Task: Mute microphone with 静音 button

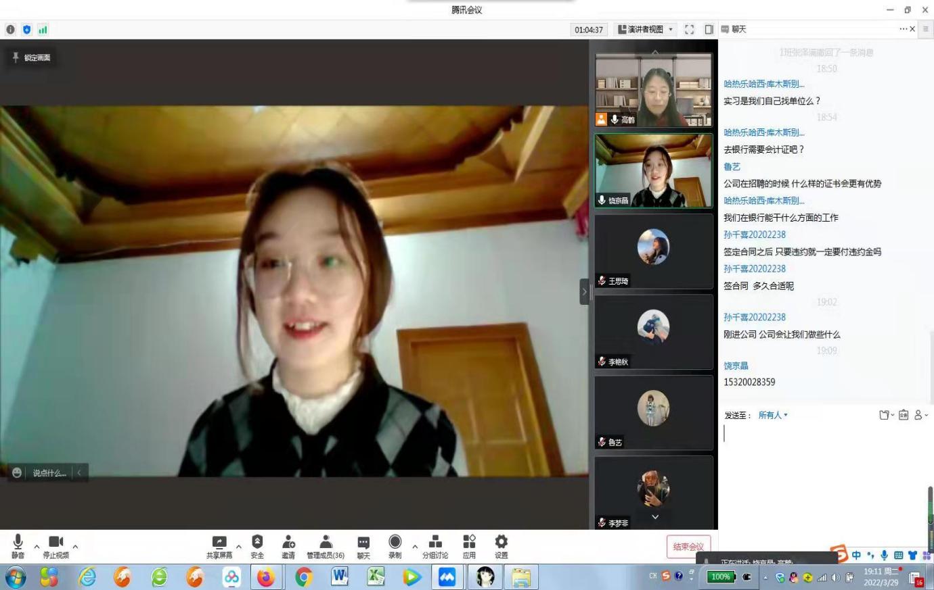Action: coord(18,546)
